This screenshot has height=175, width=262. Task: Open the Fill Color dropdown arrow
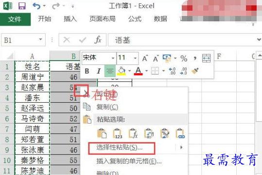(x=129, y=71)
